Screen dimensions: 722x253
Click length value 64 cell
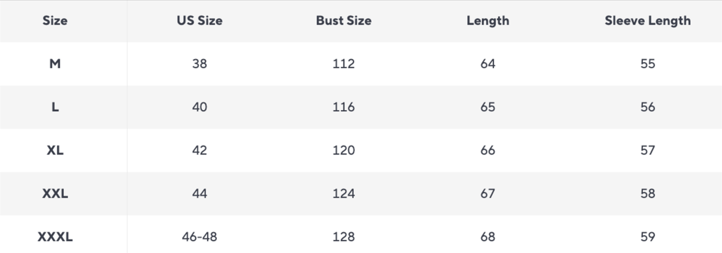pos(488,64)
